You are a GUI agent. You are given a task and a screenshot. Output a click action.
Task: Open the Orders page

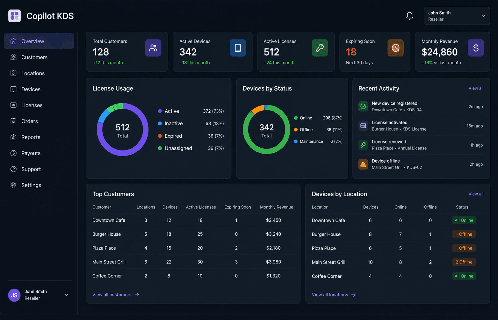[39, 121]
